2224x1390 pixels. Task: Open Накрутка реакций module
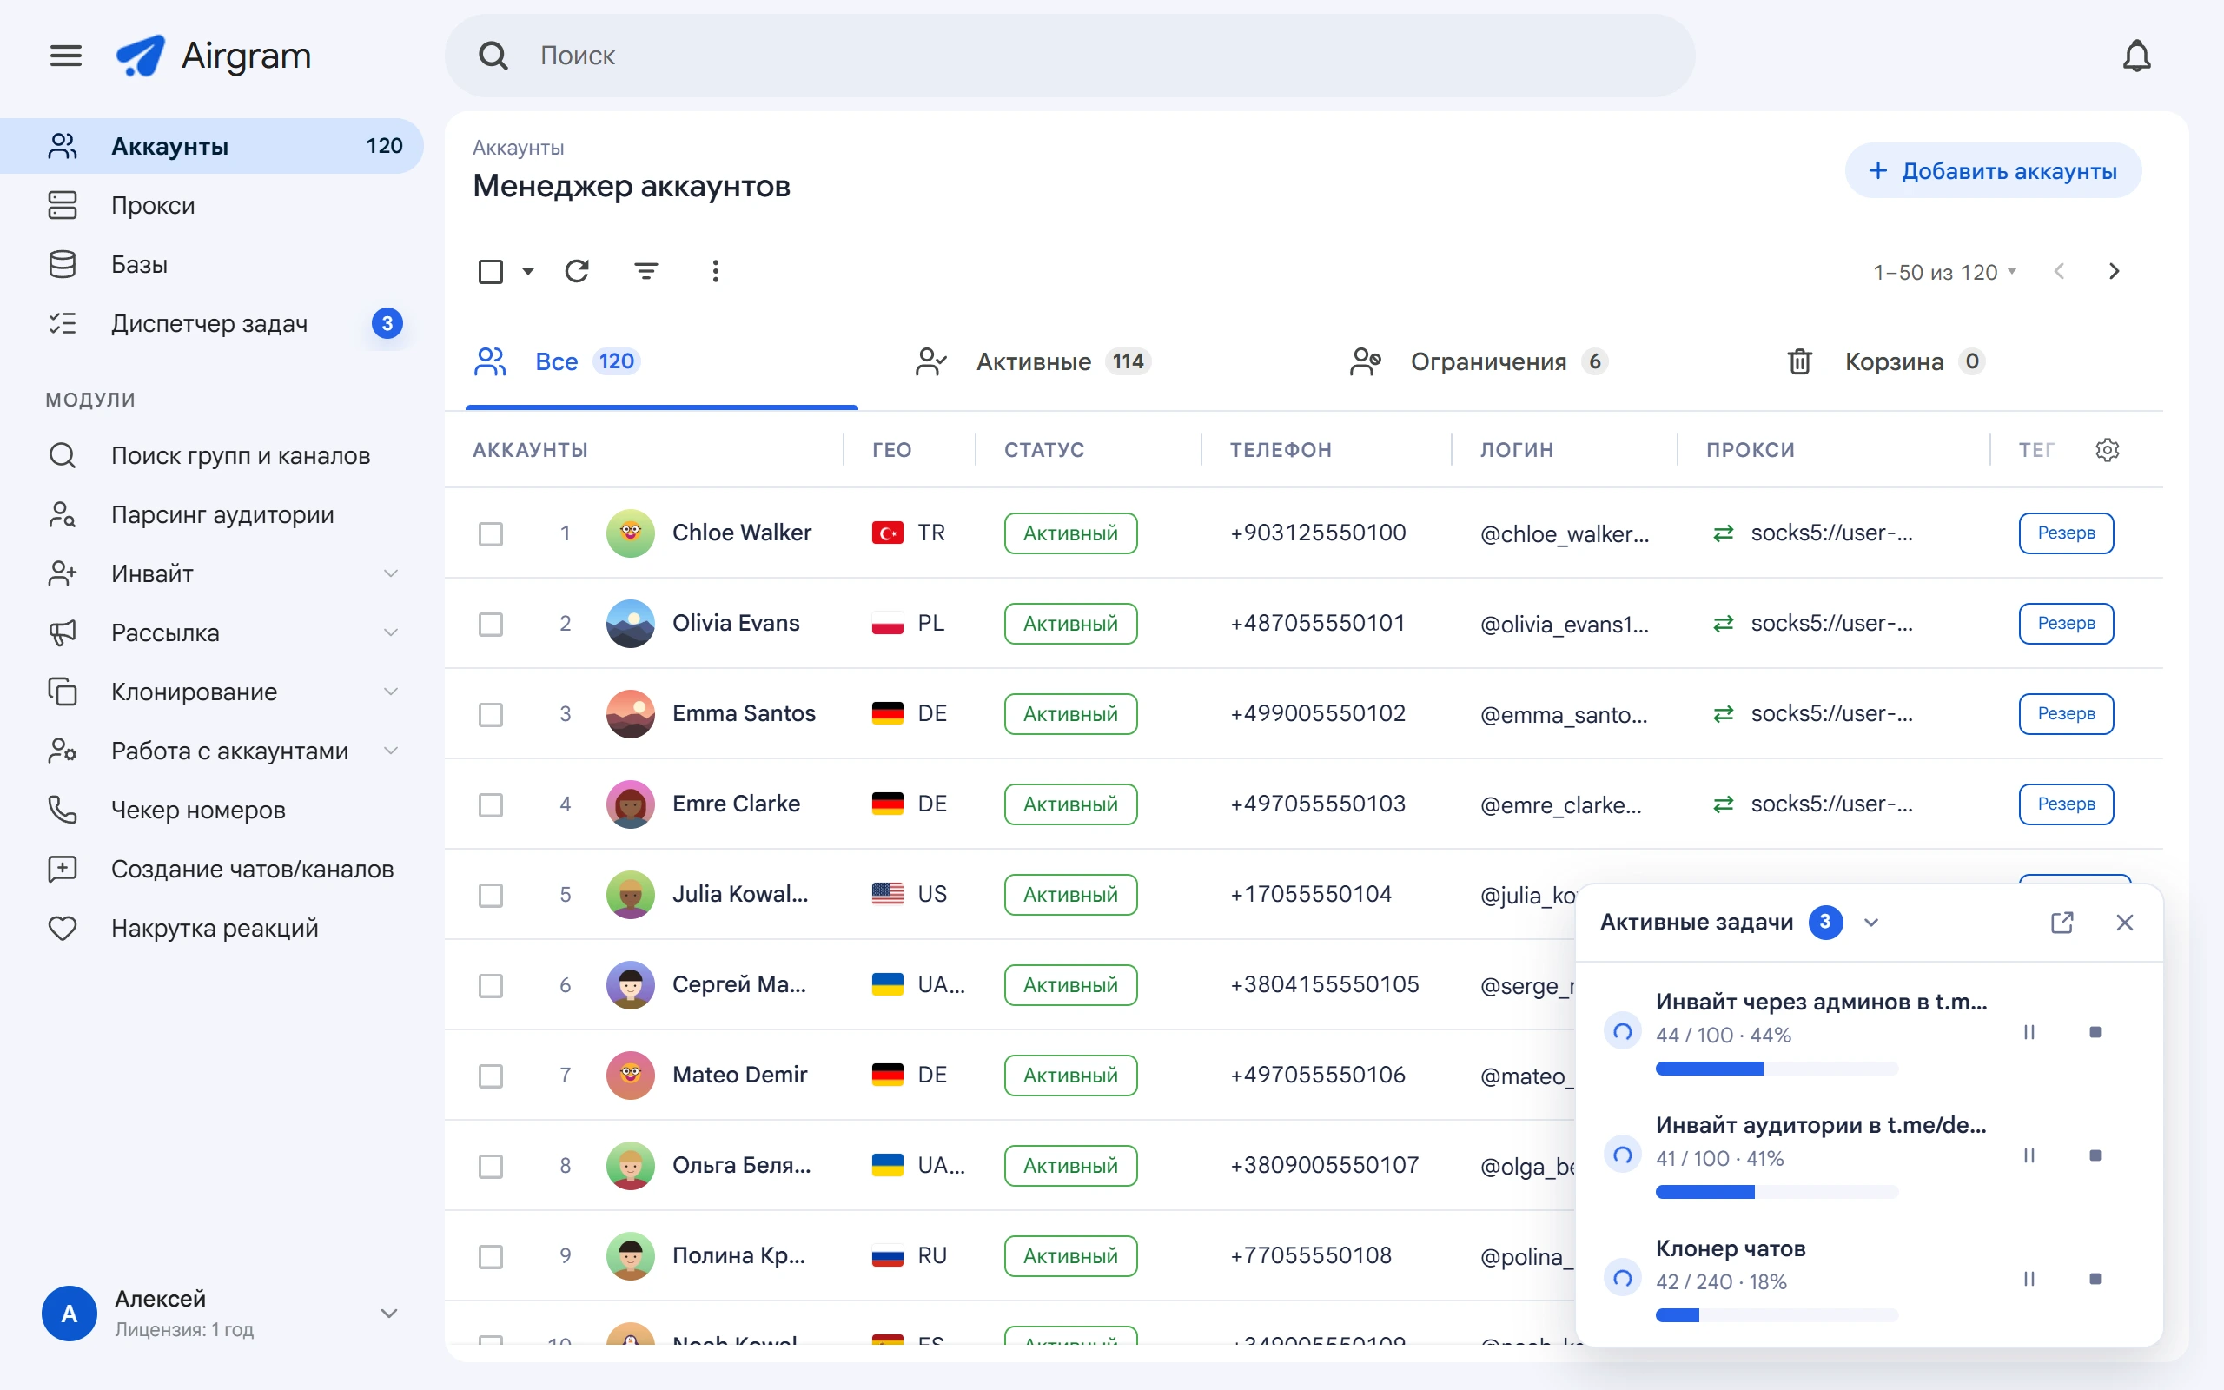click(x=211, y=929)
